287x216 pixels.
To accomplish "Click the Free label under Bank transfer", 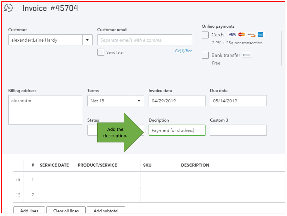I will (x=216, y=63).
